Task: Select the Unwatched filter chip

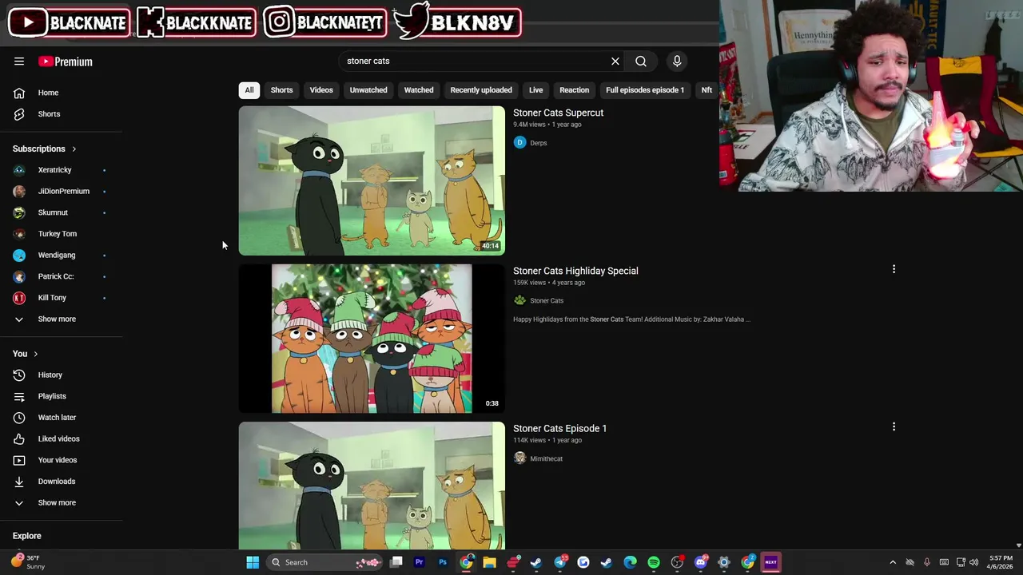Action: pos(368,90)
